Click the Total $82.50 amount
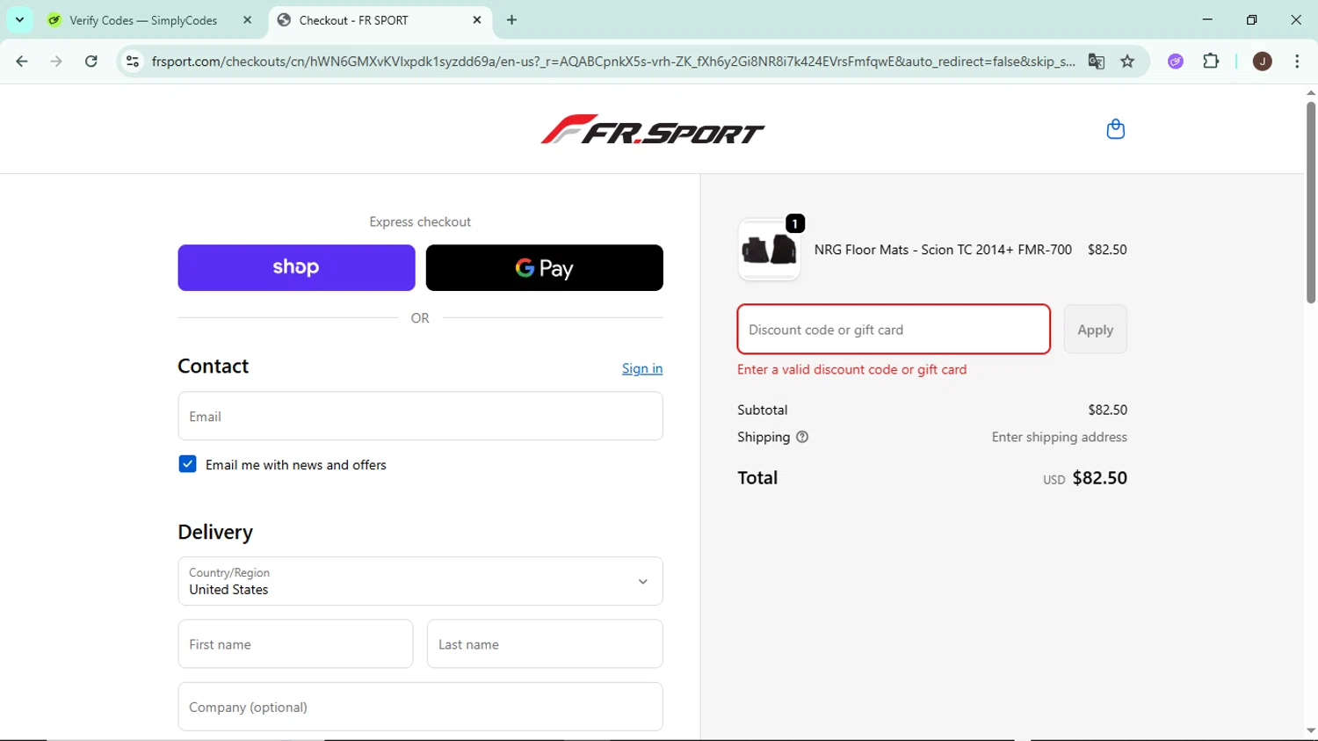Image resolution: width=1318 pixels, height=741 pixels. tap(1099, 478)
